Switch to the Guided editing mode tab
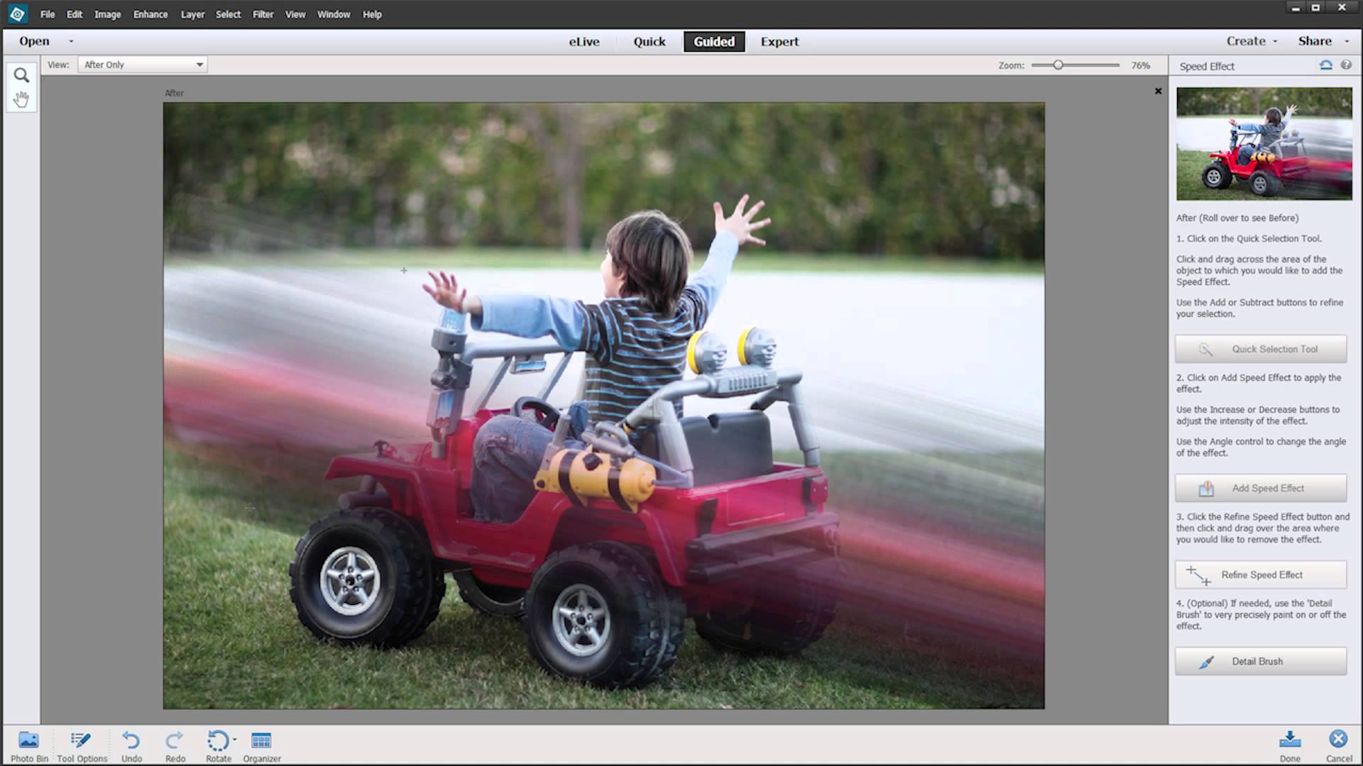1363x766 pixels. 714,41
